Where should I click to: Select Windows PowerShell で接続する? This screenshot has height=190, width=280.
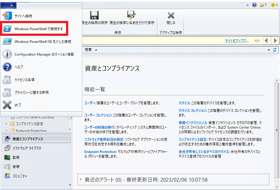(x=38, y=29)
